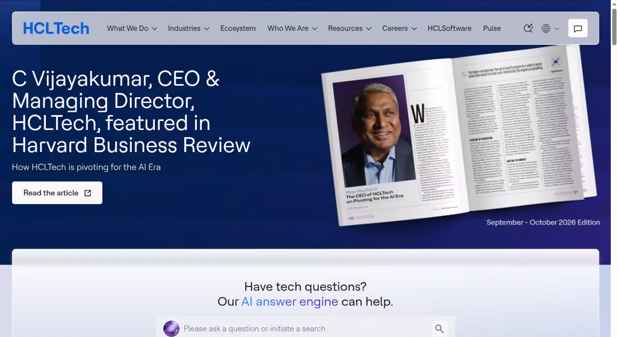618x337 pixels.
Task: Click the Read the article button
Action: 57,193
